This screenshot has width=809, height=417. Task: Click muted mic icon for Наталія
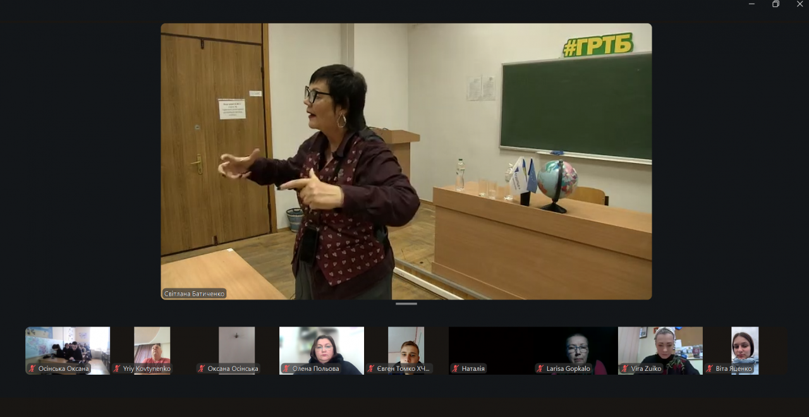click(456, 369)
